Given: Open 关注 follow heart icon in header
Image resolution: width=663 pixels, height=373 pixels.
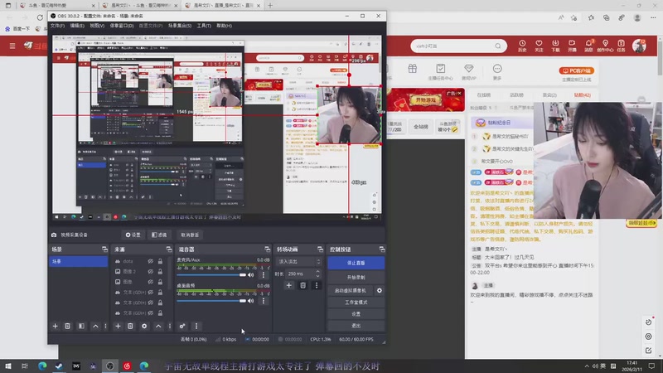Looking at the screenshot, I should pyautogui.click(x=539, y=46).
